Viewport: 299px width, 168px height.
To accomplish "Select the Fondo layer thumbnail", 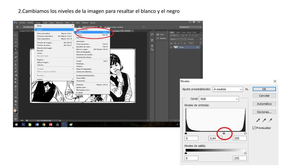I will (176, 47).
